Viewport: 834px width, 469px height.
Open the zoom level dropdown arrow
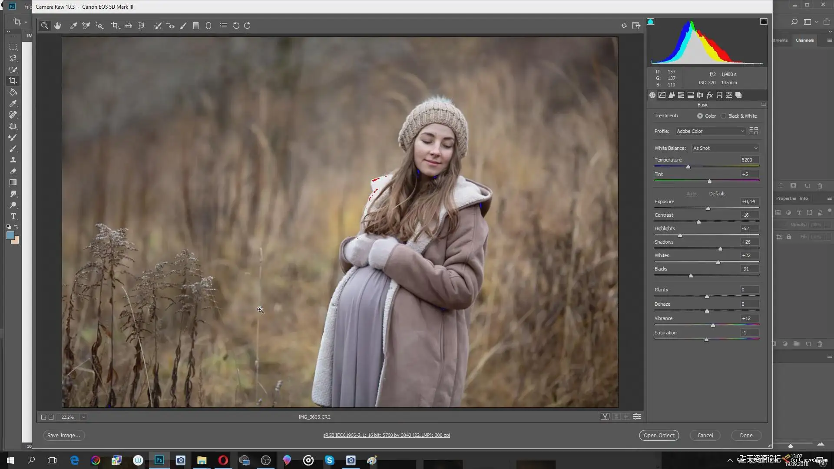coord(83,417)
